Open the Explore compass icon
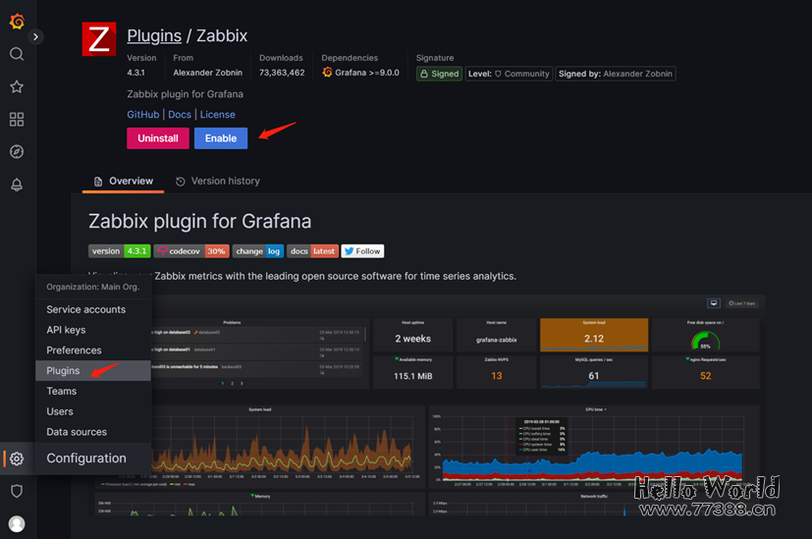The image size is (812, 539). (17, 152)
